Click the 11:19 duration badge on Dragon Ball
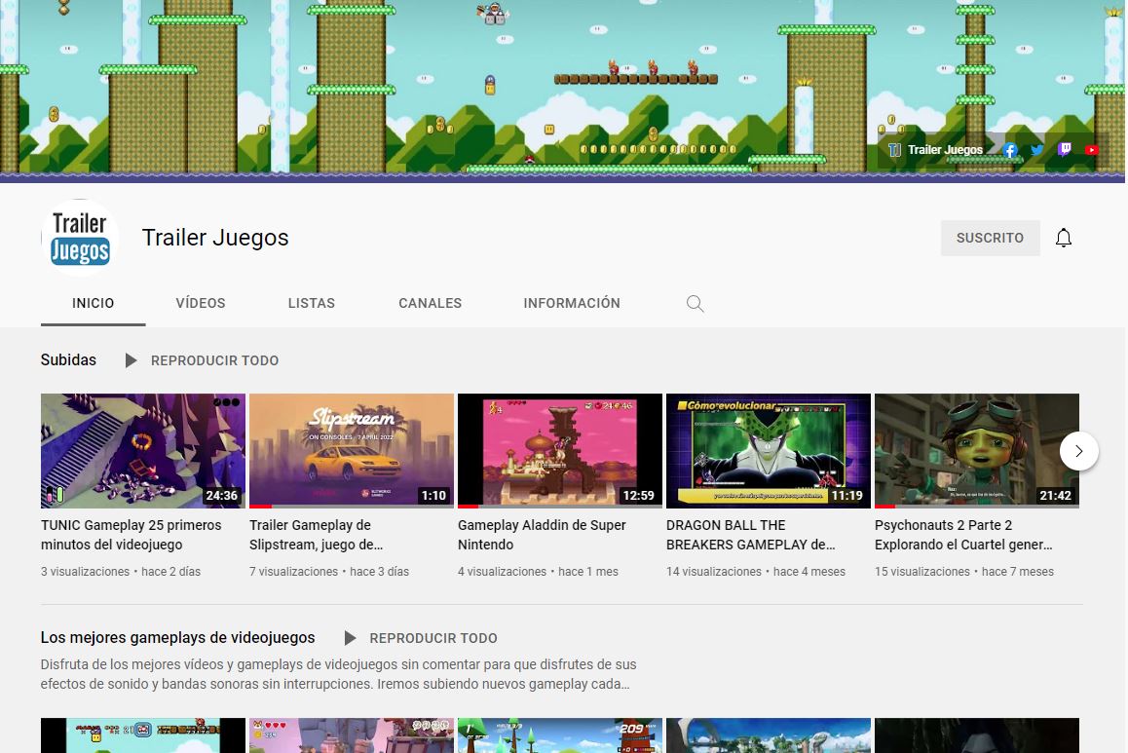 coord(846,496)
